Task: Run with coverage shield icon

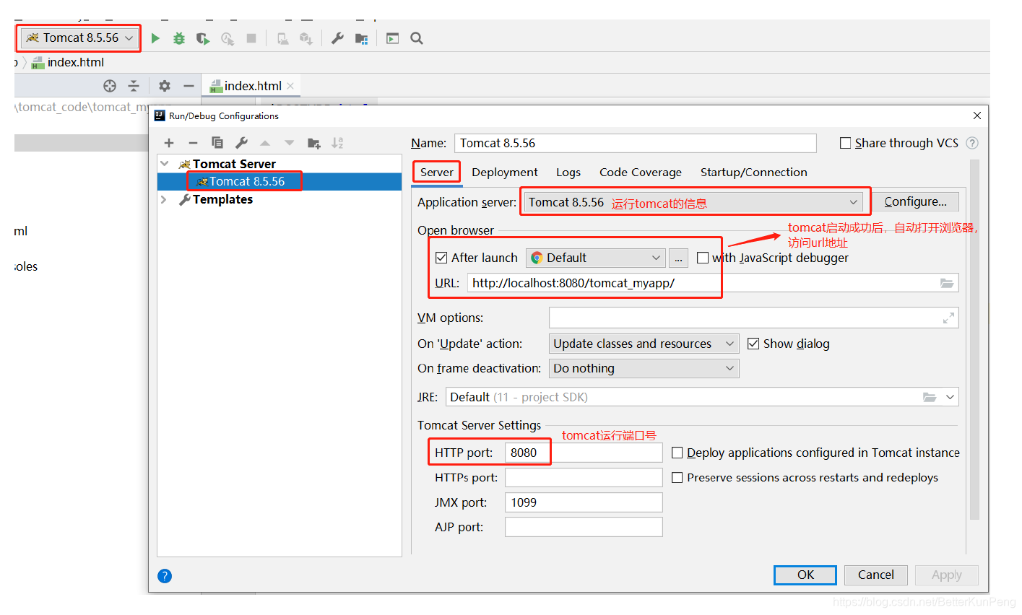Action: pos(203,38)
